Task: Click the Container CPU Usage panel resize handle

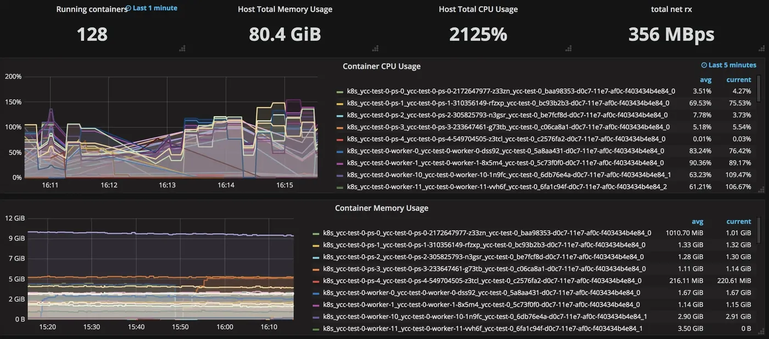Action: [760, 189]
